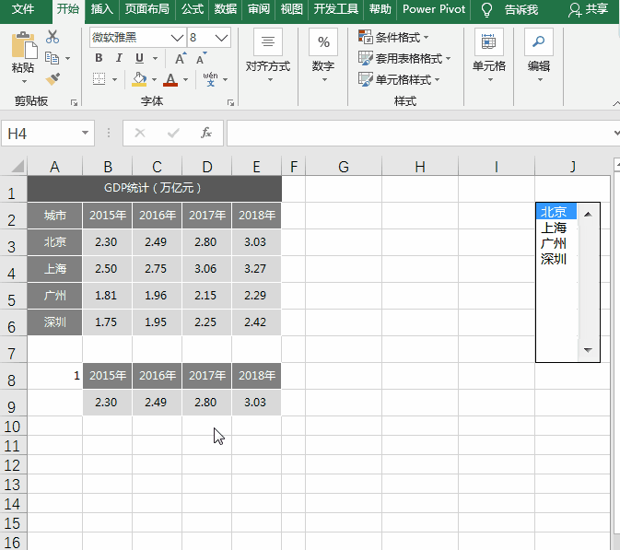Switch to the 数据 Data tab

[226, 9]
